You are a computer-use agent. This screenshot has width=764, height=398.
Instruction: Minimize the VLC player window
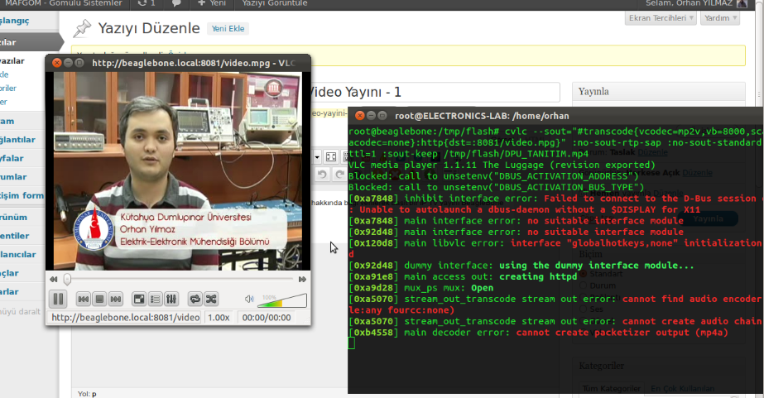coord(68,63)
